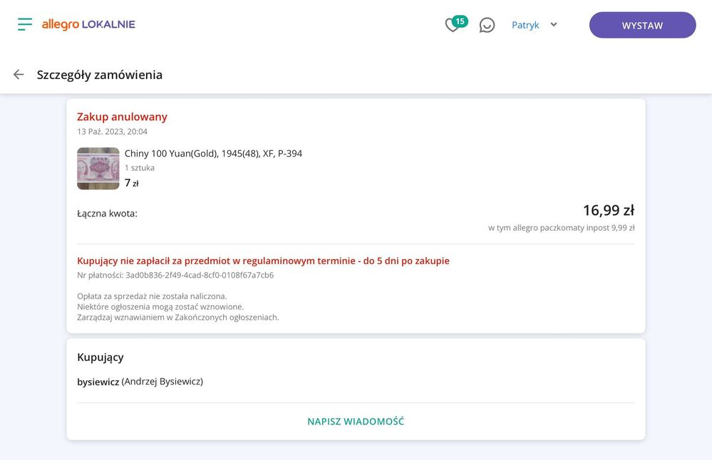The height and width of the screenshot is (460, 712).
Task: Open listing Chiny 100 Yuan(Gold) title
Action: coord(213,153)
